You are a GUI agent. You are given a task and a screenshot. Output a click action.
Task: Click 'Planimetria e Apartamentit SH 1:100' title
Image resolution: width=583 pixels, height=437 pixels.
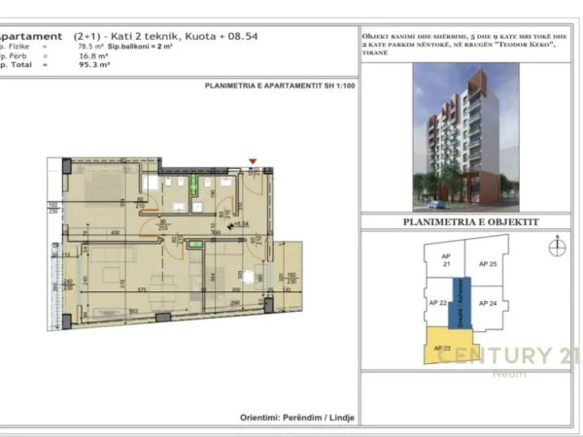[x=280, y=85]
